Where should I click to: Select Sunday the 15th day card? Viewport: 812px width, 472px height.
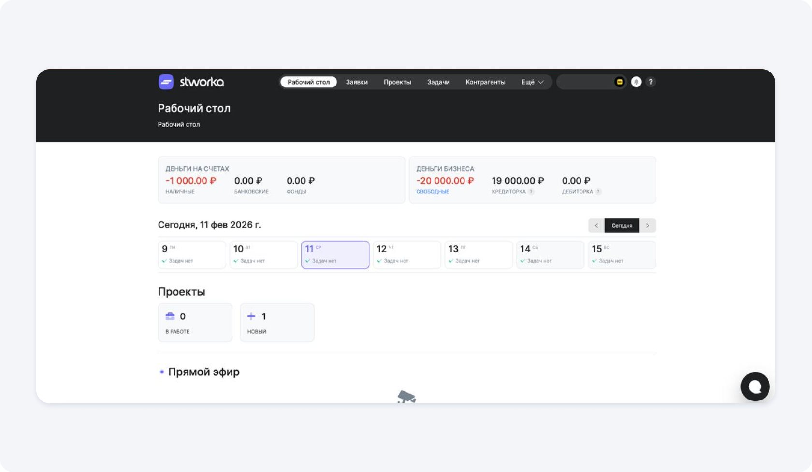[622, 255]
